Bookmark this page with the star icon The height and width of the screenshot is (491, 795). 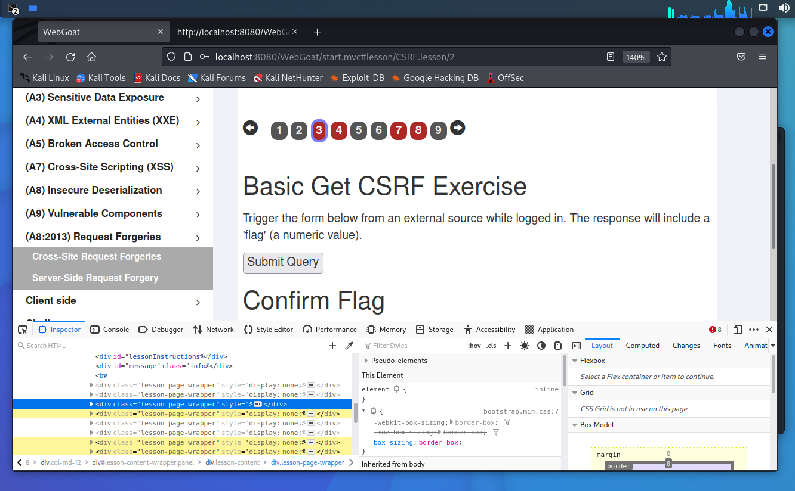661,57
